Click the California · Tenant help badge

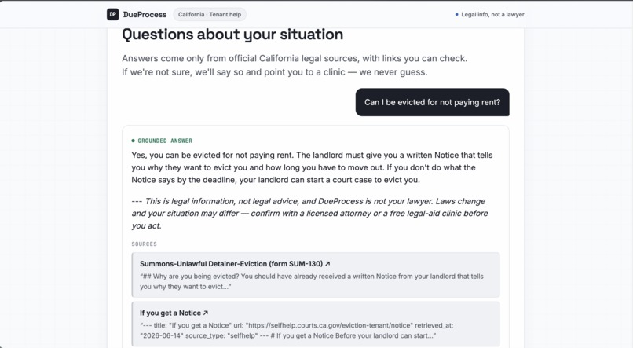pos(210,15)
